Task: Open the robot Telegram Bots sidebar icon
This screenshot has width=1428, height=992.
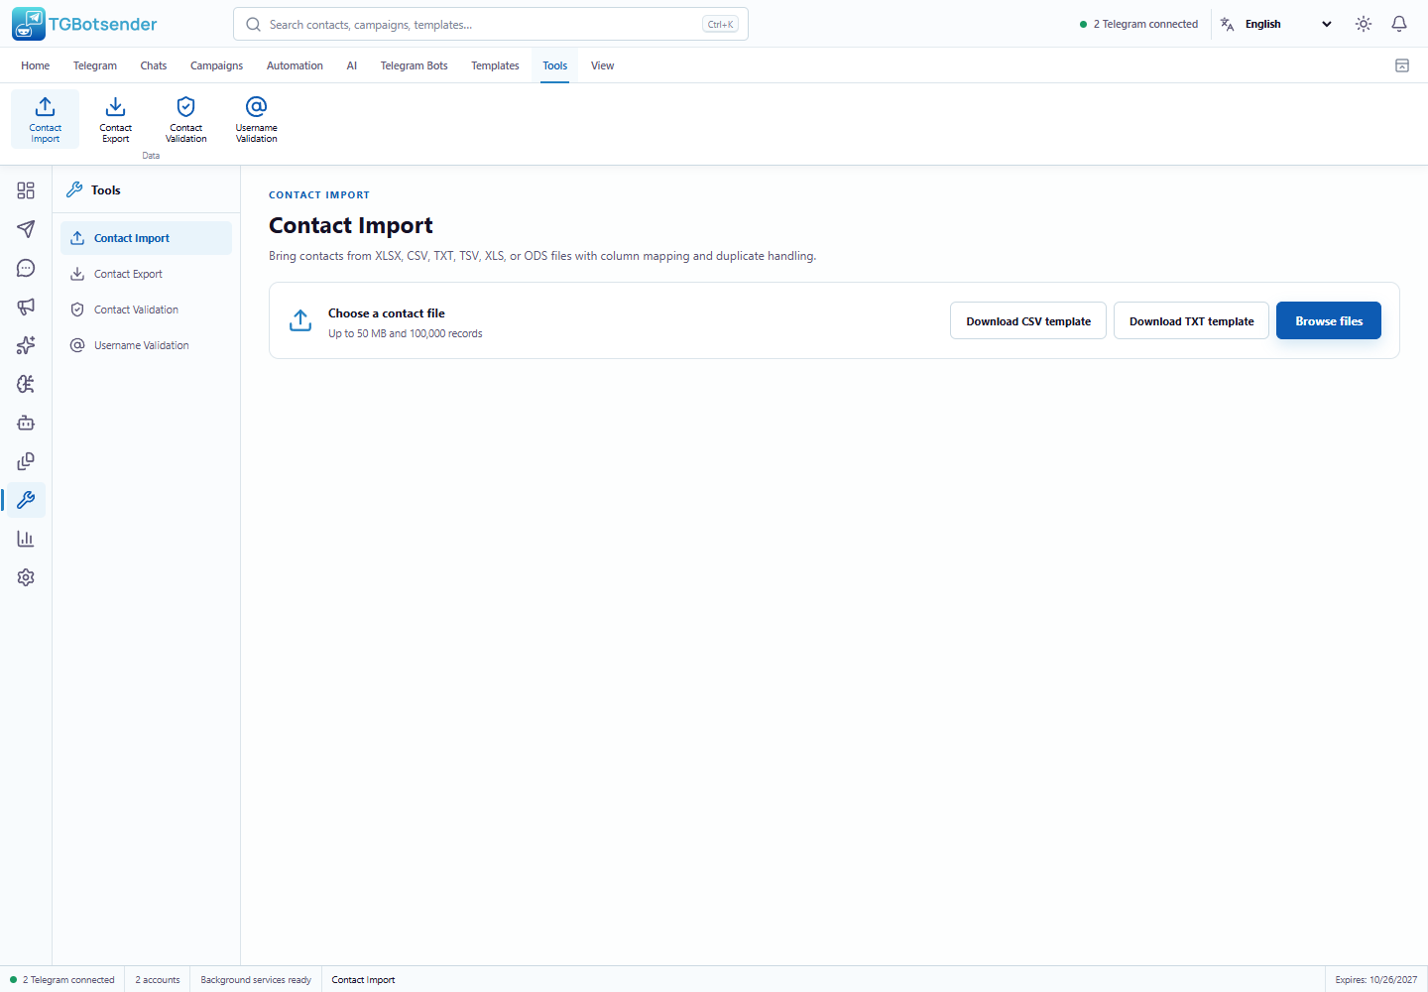Action: [x=26, y=423]
